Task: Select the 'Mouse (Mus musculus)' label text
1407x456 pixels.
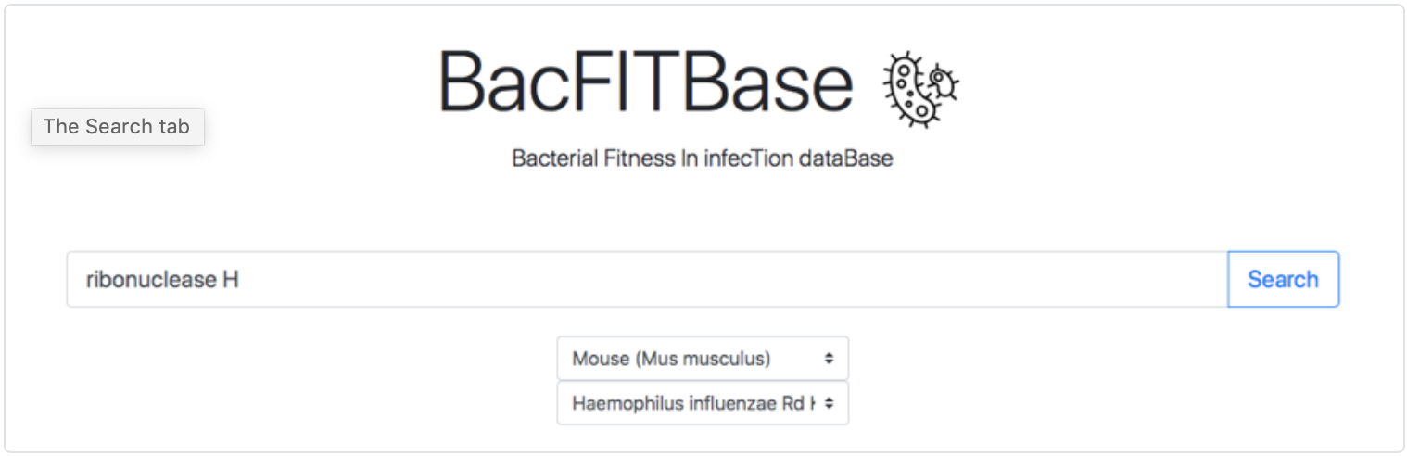Action: click(x=671, y=359)
